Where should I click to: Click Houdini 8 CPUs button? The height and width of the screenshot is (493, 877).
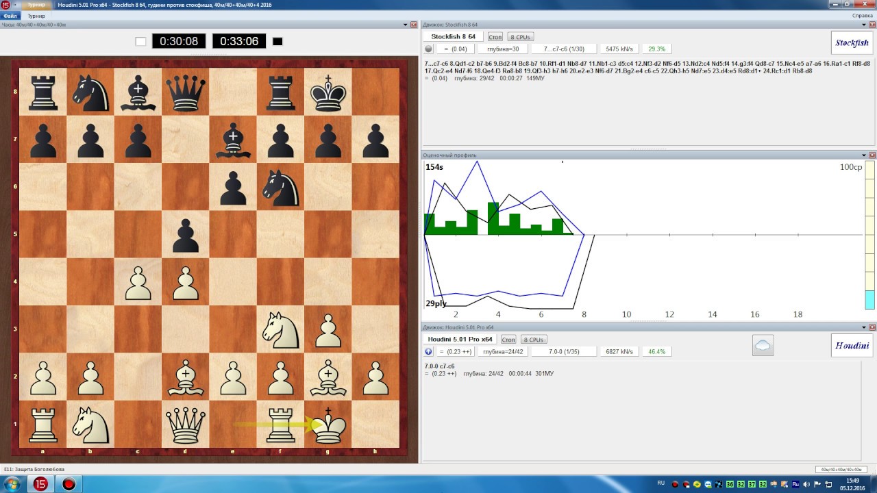(533, 340)
